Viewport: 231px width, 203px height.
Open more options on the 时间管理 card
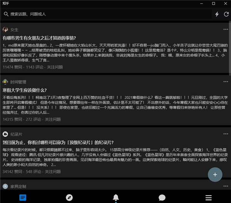(x=226, y=82)
